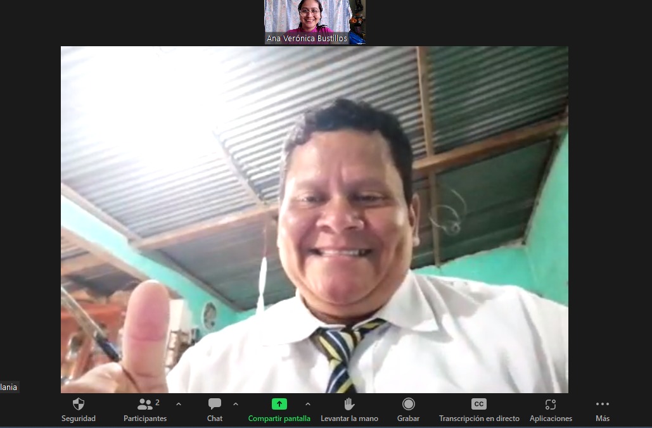Open the Chat bubble icon
This screenshot has width=652, height=428.
tap(215, 404)
